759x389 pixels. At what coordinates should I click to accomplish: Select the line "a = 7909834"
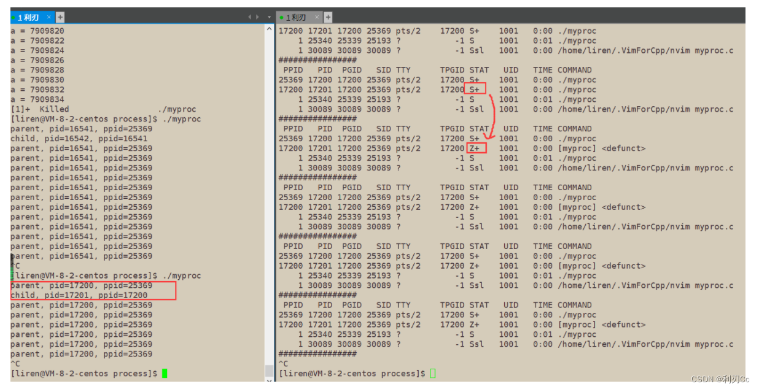click(x=37, y=99)
